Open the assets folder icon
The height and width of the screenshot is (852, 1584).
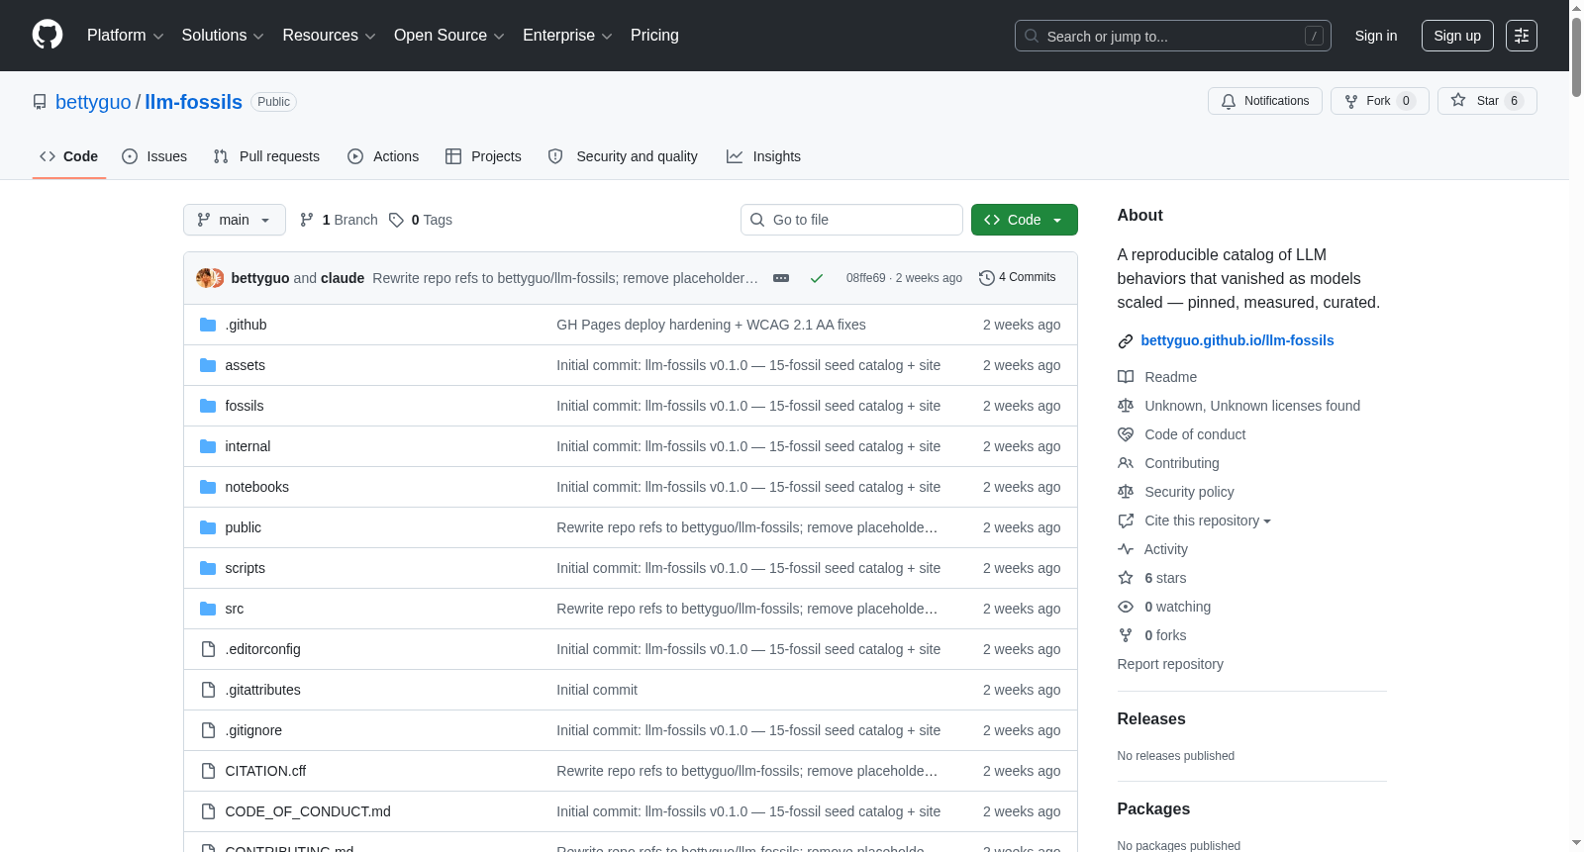208,365
